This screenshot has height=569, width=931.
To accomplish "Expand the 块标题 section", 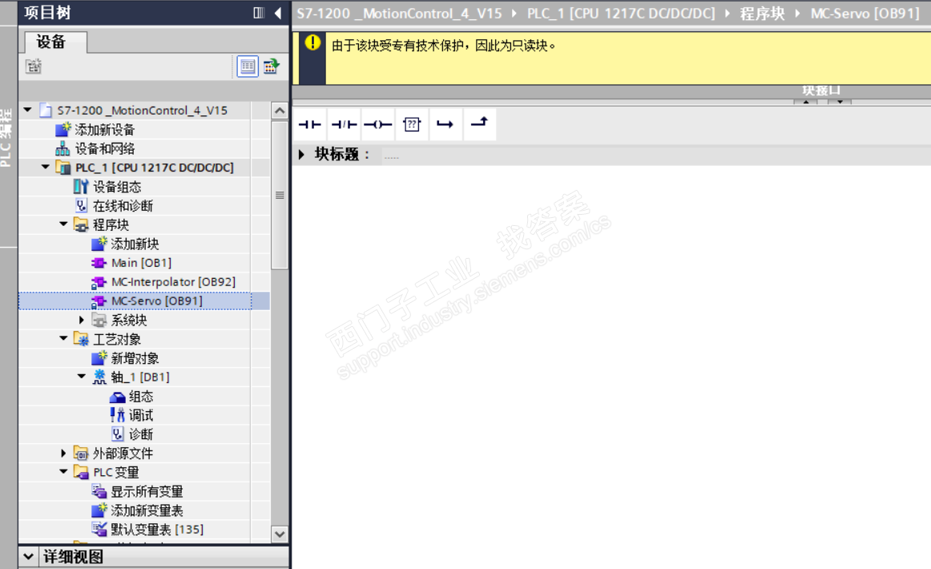I will pos(301,155).
